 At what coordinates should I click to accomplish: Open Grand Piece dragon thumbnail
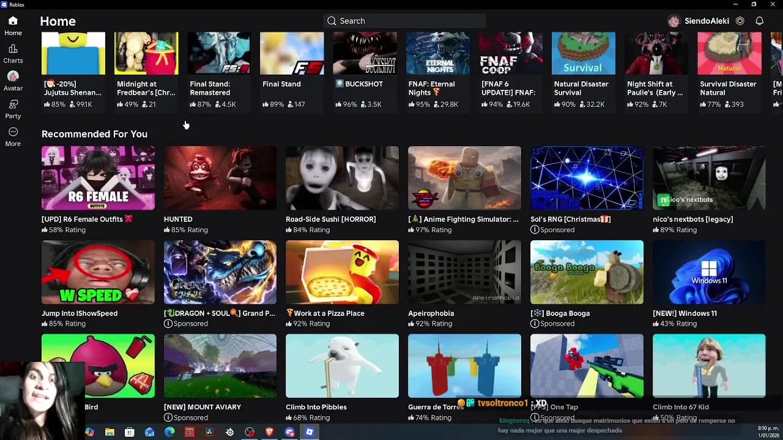coord(220,272)
